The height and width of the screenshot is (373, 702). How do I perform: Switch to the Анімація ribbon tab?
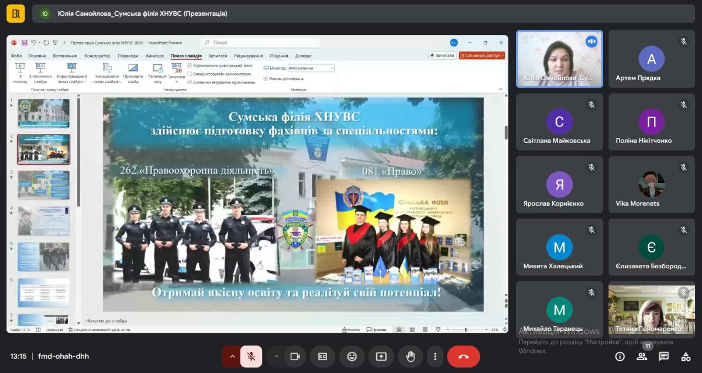[x=154, y=56]
